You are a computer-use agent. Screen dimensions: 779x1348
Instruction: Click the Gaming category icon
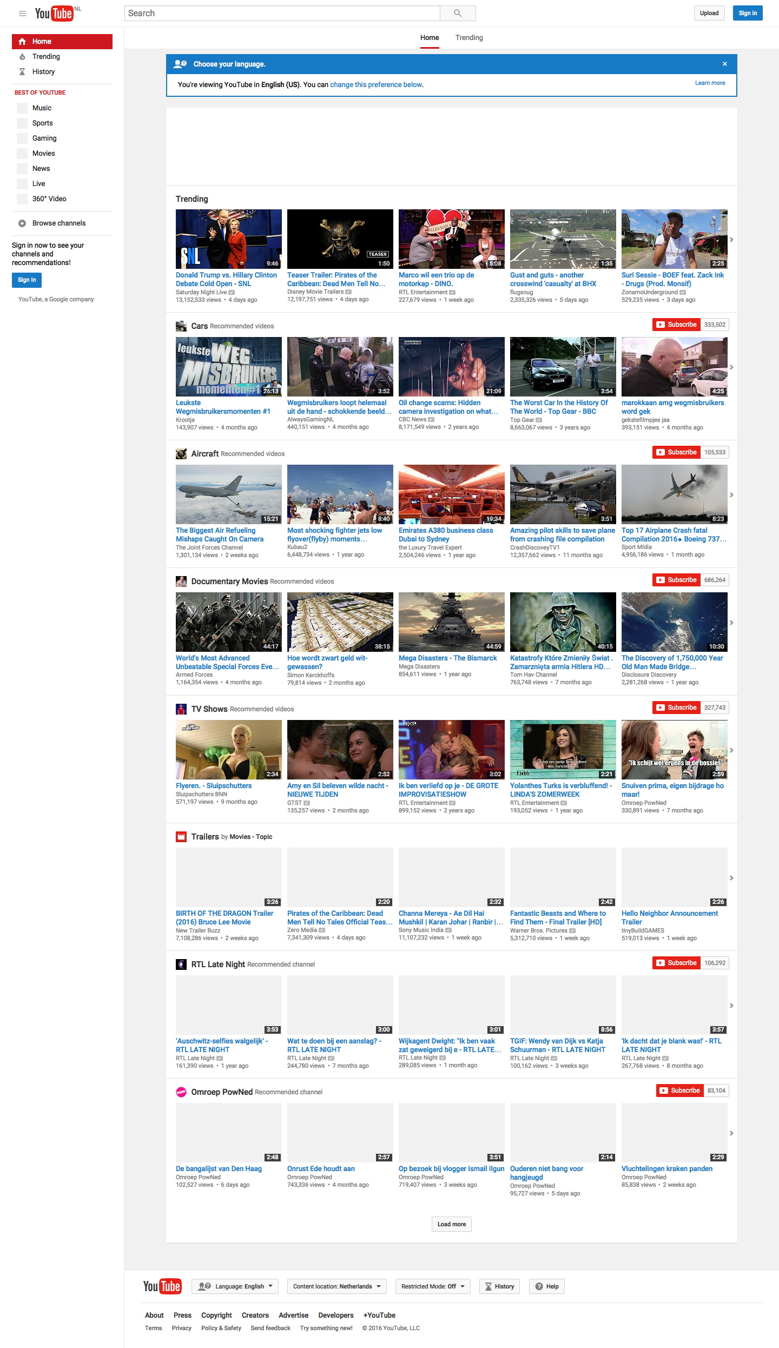(22, 138)
